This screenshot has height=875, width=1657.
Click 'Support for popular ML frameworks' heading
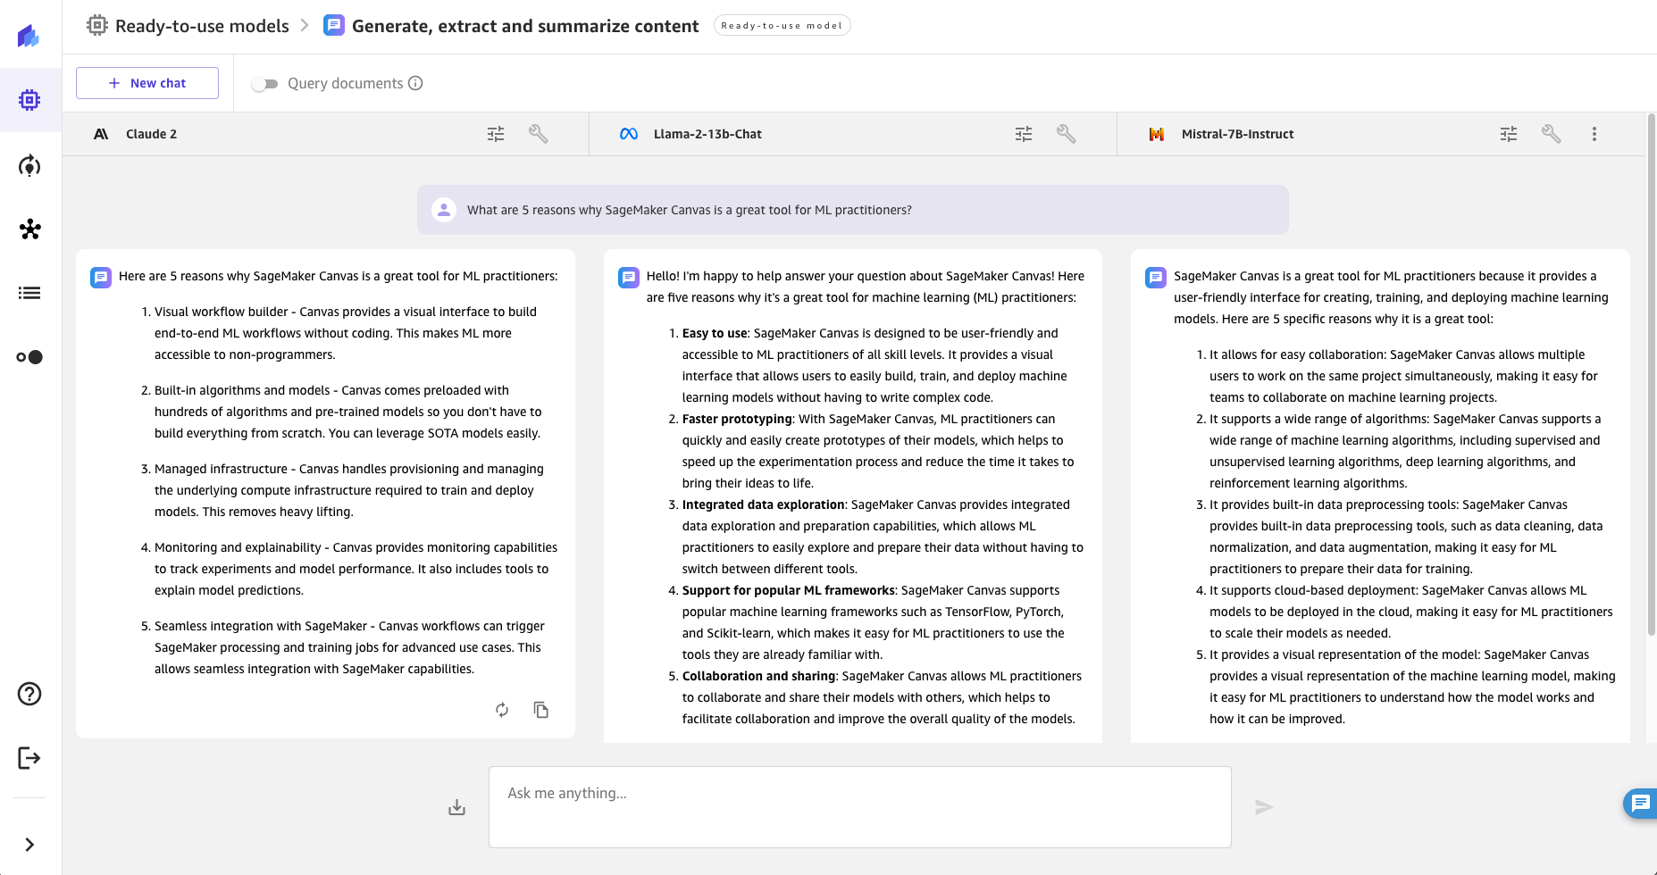point(789,590)
